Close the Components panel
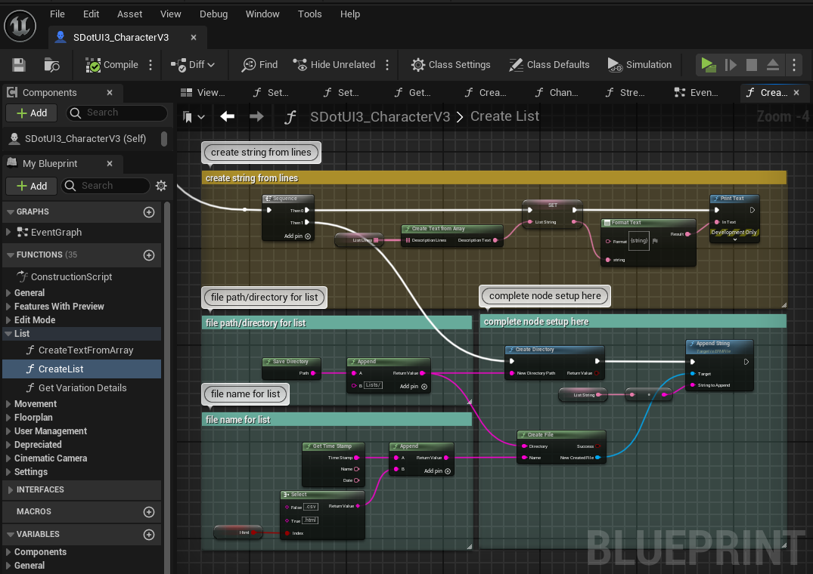The height and width of the screenshot is (574, 813). click(110, 93)
